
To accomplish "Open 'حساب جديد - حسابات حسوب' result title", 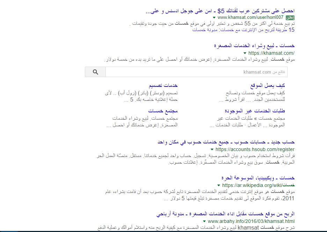I will coord(226,142).
